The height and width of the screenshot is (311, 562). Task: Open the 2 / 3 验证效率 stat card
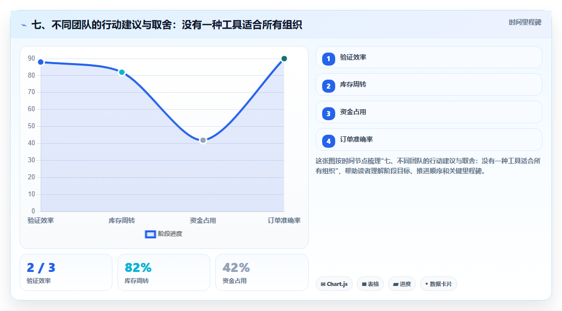pyautogui.click(x=66, y=273)
